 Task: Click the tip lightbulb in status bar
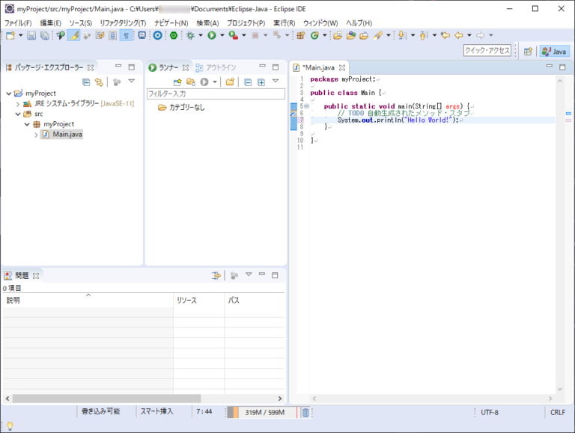[x=10, y=426]
